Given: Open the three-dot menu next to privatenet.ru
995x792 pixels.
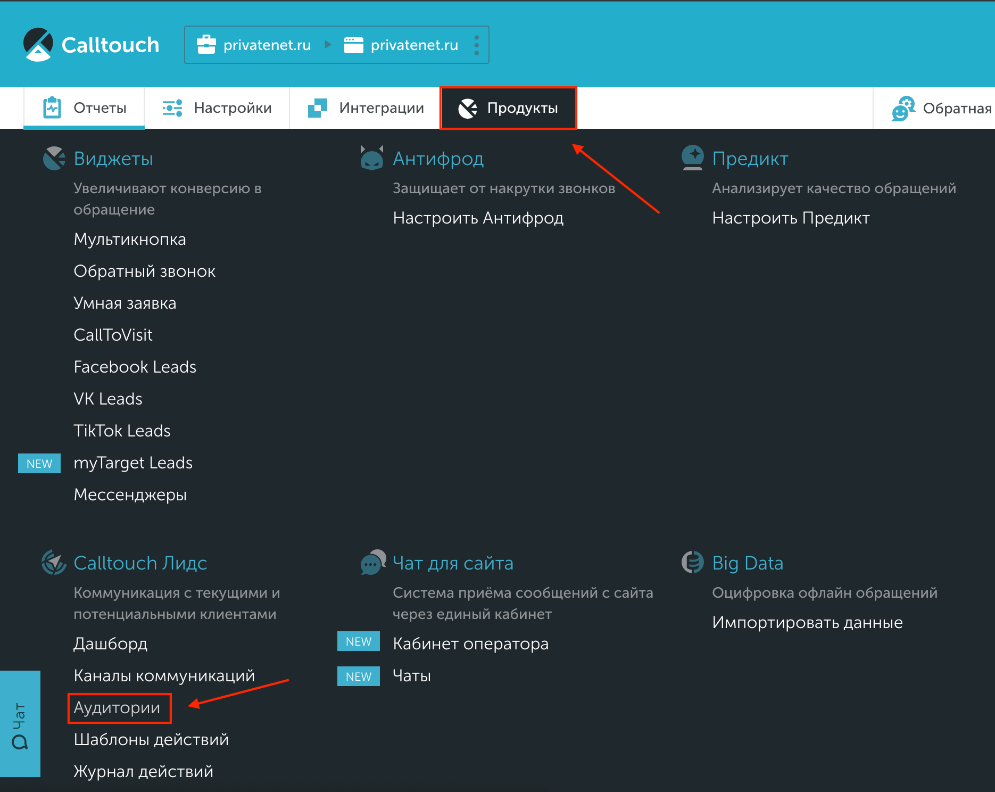Looking at the screenshot, I should 477,45.
